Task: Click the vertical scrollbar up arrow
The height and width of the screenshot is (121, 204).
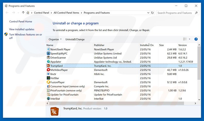Action: (x=199, y=45)
